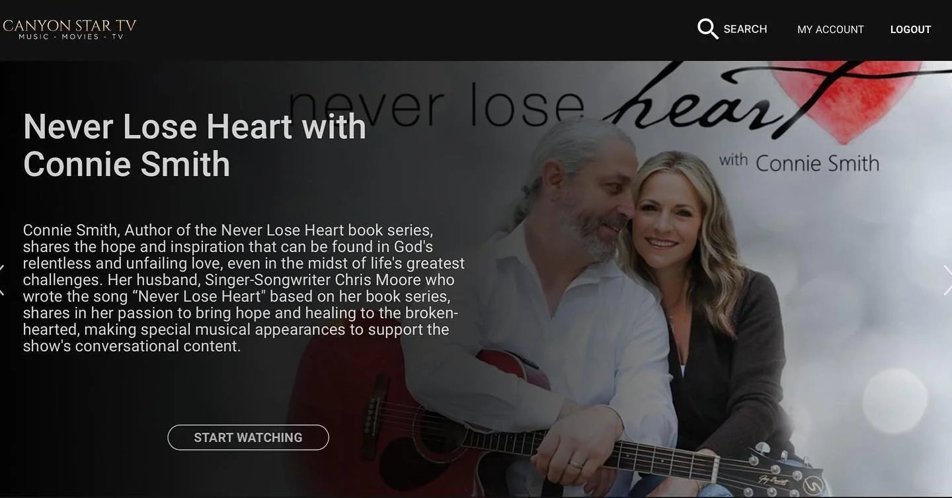Go back using the left carousel arrow
The width and height of the screenshot is (952, 498).
tap(3, 280)
